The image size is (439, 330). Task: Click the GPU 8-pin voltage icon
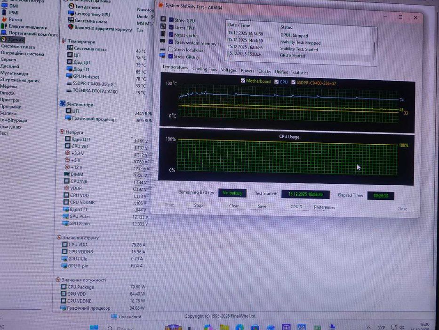(x=65, y=223)
